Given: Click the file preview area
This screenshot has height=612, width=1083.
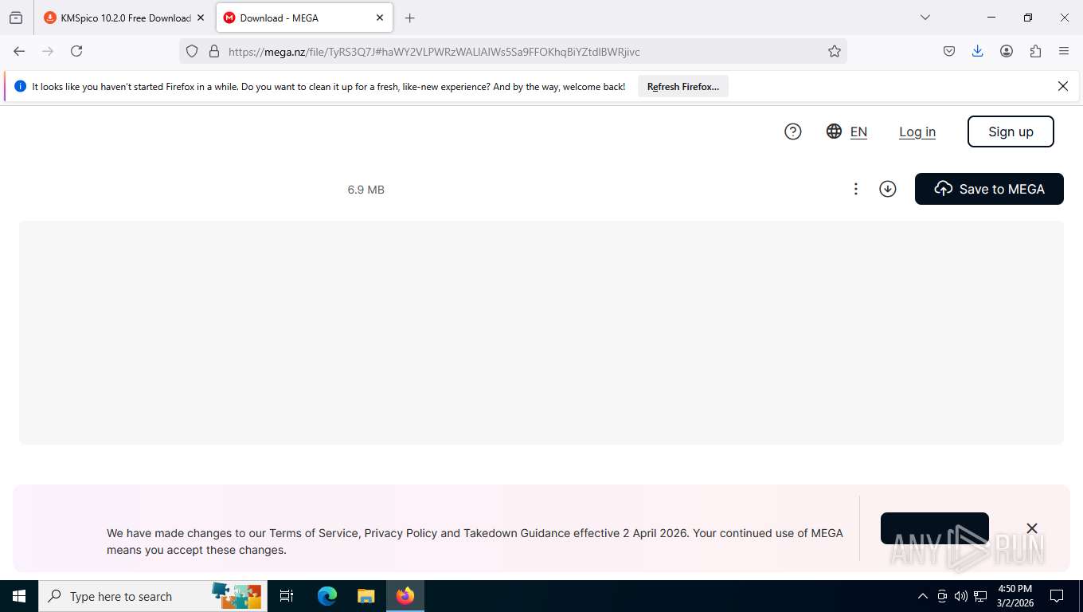Looking at the screenshot, I should point(541,332).
